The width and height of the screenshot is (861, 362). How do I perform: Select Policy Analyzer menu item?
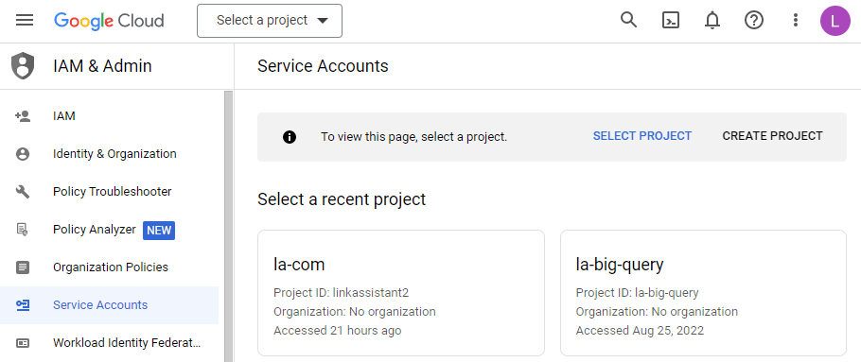(109, 230)
